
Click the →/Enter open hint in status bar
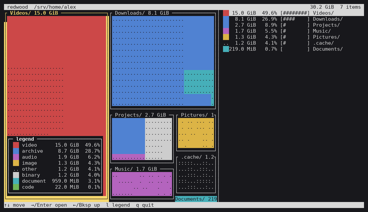(49, 205)
